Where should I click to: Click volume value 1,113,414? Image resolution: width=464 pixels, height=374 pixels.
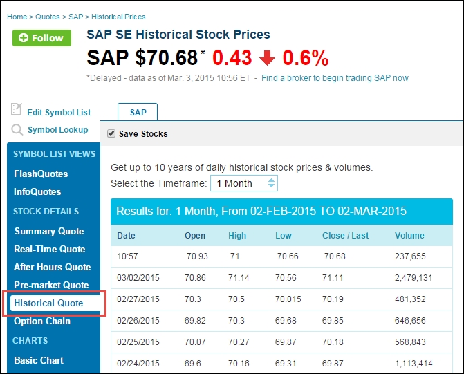414,364
